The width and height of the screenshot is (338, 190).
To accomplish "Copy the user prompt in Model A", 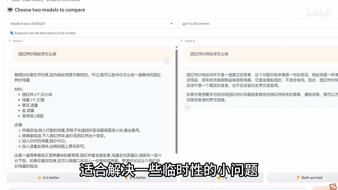I will pyautogui.click(x=167, y=61).
